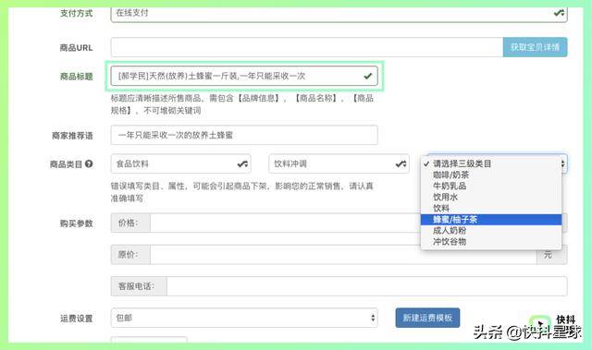Select 咖啡/奶茶 from the category list
Screen dimensions: 592x350
491,175
